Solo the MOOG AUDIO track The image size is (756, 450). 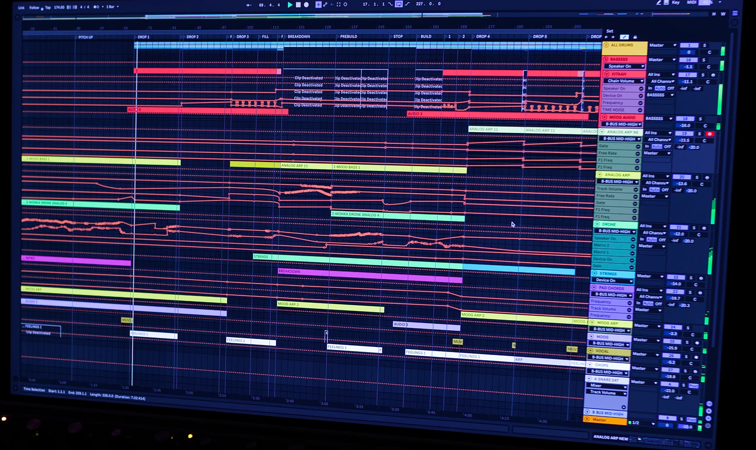(x=700, y=119)
